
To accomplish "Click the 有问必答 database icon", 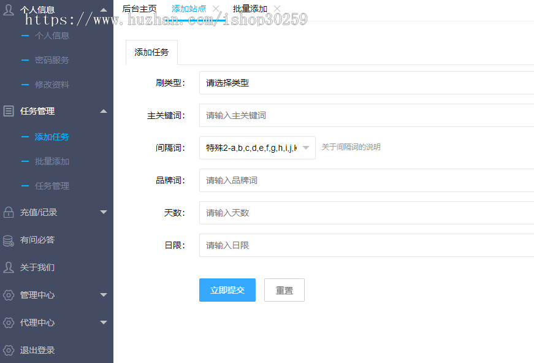I will click(9, 240).
